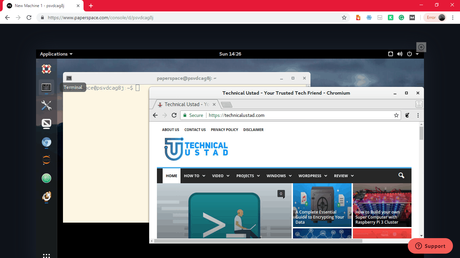This screenshot has height=258, width=460.
Task: Open Chromium's three-dot menu
Action: pos(418,115)
